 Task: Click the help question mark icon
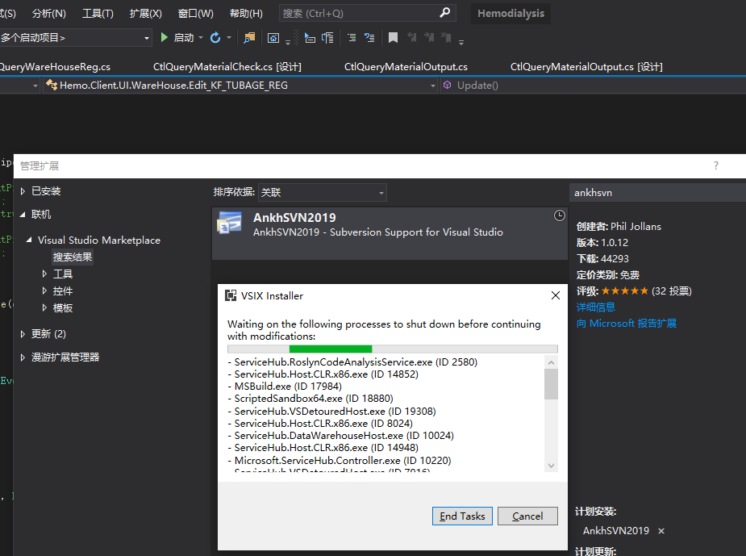[x=715, y=165]
